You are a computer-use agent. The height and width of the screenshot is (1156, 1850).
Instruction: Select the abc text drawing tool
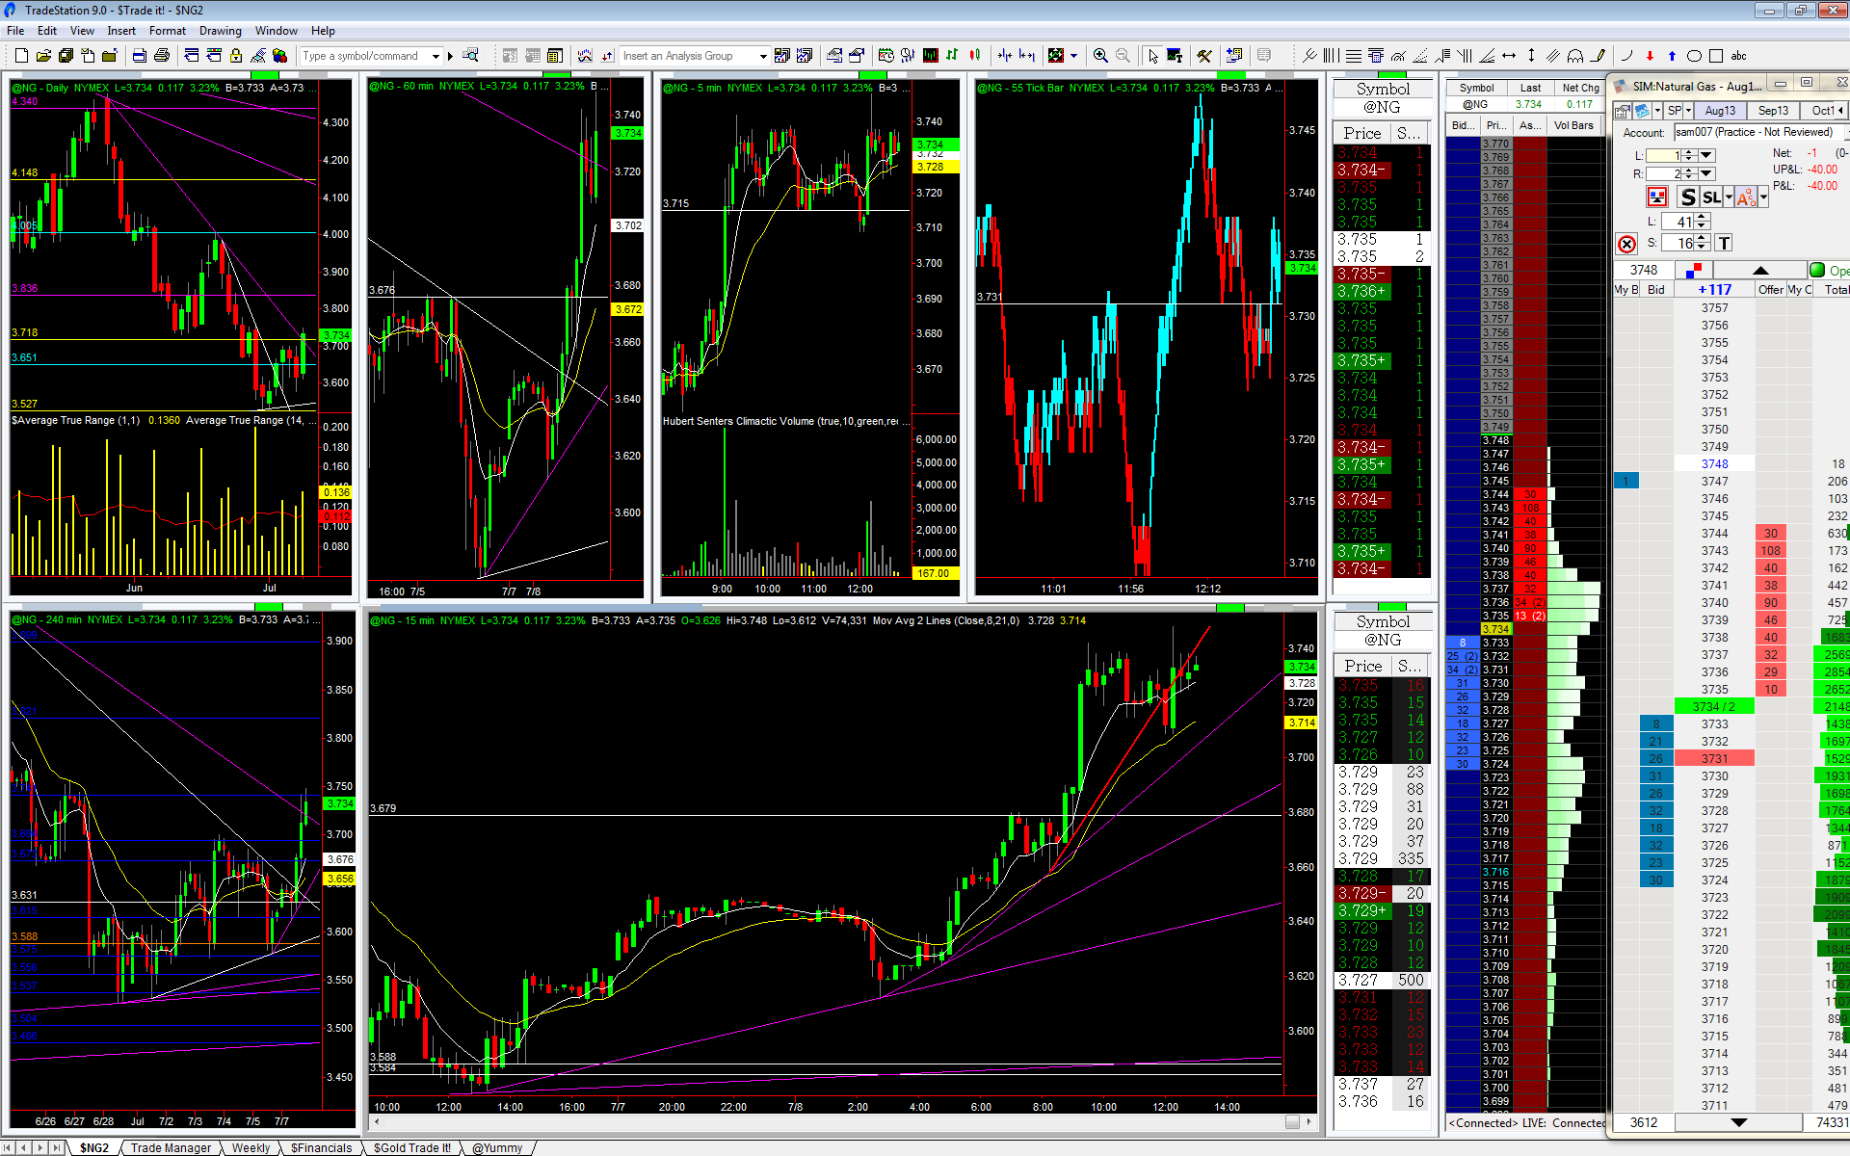(x=1739, y=56)
